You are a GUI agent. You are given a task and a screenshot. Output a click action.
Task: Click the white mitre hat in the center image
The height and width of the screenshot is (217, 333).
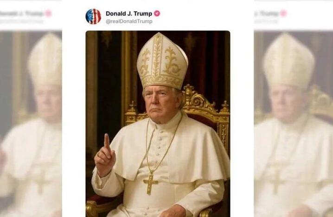(162, 61)
